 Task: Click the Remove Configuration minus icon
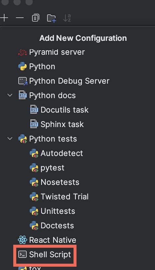[x=20, y=18]
